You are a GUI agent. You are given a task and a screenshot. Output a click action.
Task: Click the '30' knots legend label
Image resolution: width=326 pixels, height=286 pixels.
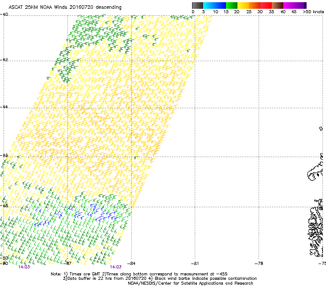click(260, 12)
